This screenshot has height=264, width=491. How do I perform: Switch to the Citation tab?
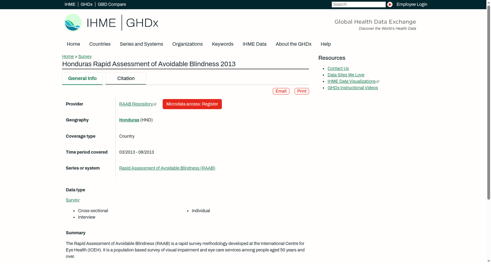[x=126, y=78]
